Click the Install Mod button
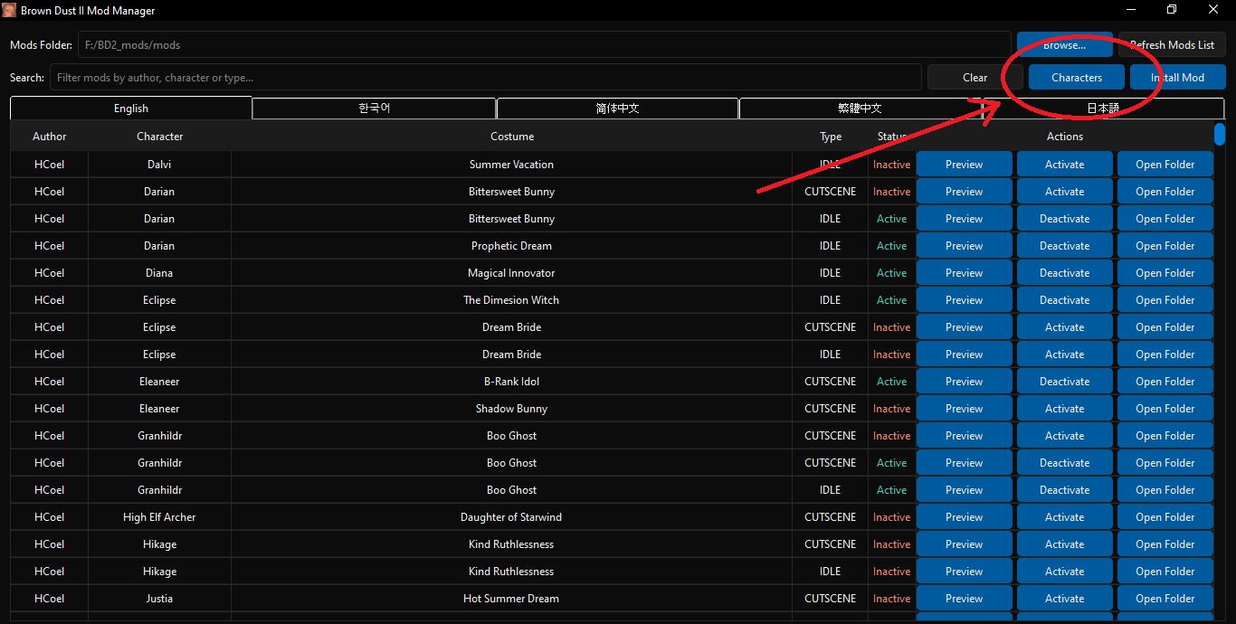Screen dimensions: 1236x624 [x=1177, y=78]
